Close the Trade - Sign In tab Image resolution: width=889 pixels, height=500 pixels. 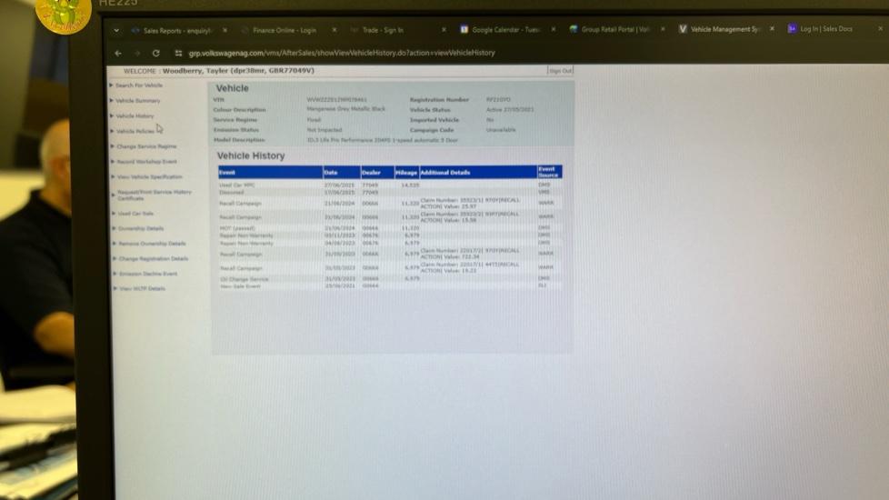click(444, 29)
